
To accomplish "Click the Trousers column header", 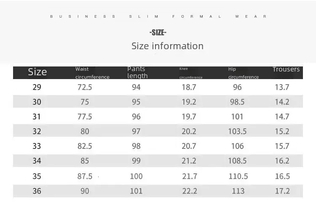I will 286,69.
